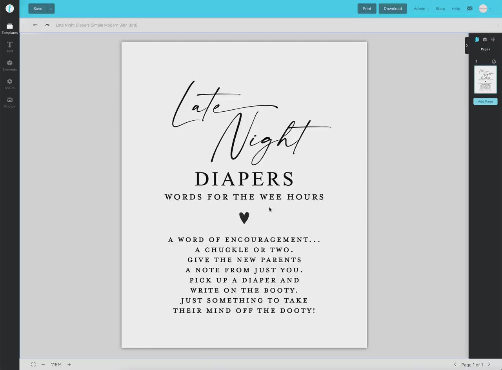Open the Help menu item

(456, 9)
